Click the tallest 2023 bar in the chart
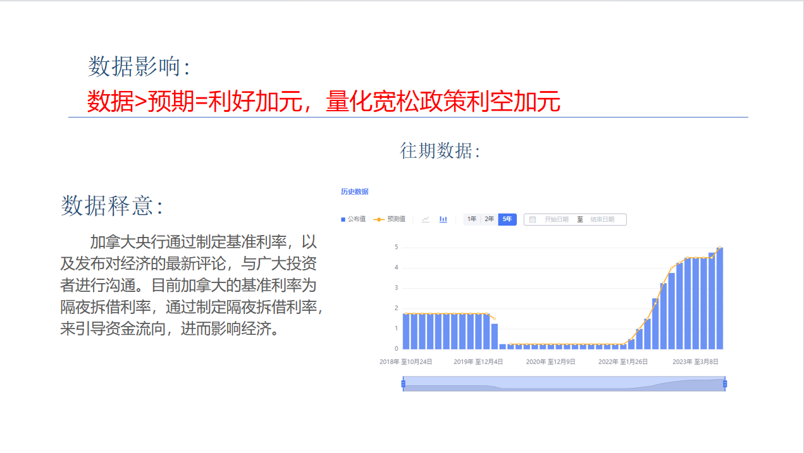The image size is (804, 453). [720, 297]
